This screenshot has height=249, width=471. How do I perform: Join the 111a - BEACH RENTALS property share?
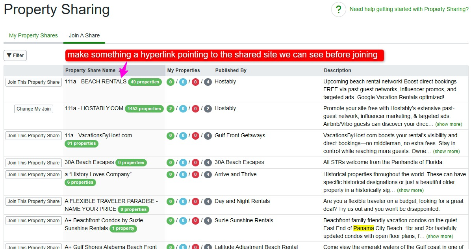tap(34, 82)
